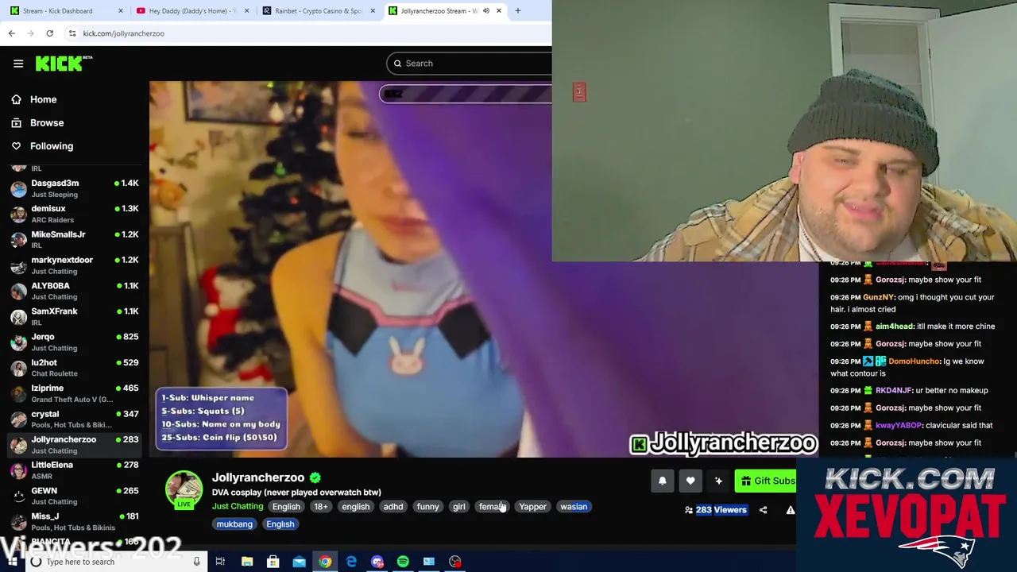Open LittleElena channel in sidebar

pos(75,470)
